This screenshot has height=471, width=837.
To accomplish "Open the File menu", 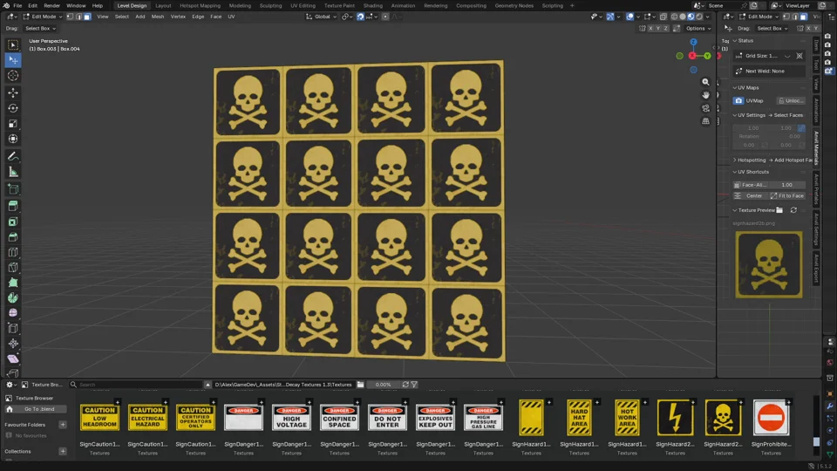I will (x=17, y=5).
